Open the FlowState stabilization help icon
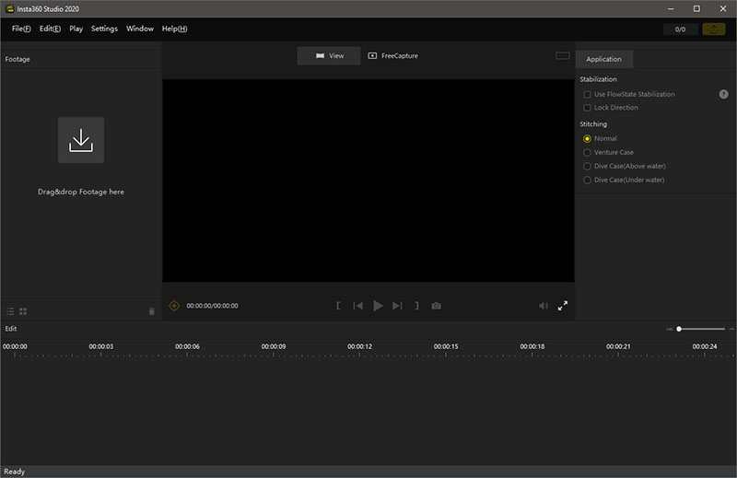Image resolution: width=737 pixels, height=478 pixels. [x=723, y=94]
